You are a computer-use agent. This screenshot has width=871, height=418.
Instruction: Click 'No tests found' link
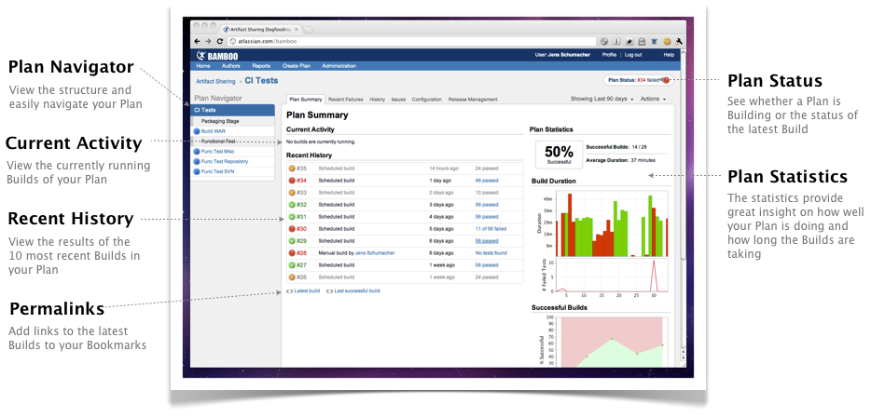[x=491, y=253]
